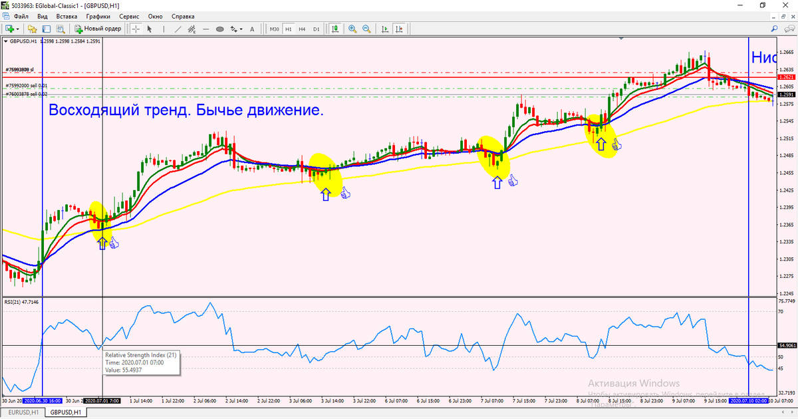Viewport: 798px width, 419px height.
Task: Select the GBPUSD,H1 chart tab
Action: point(66,412)
